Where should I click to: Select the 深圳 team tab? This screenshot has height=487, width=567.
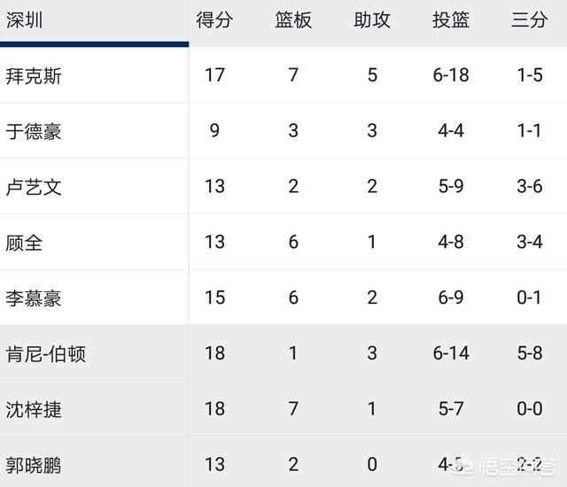(x=94, y=22)
